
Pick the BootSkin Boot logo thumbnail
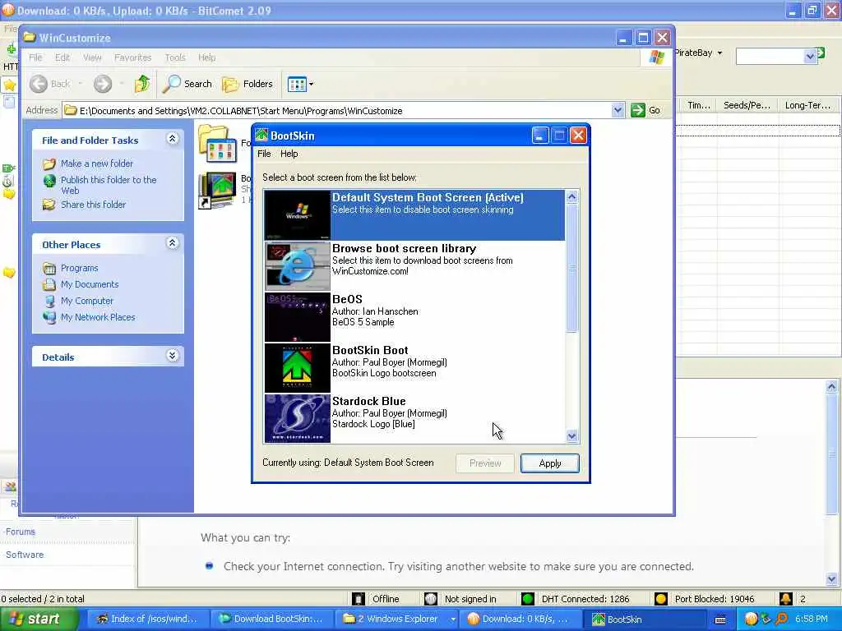[x=298, y=367]
